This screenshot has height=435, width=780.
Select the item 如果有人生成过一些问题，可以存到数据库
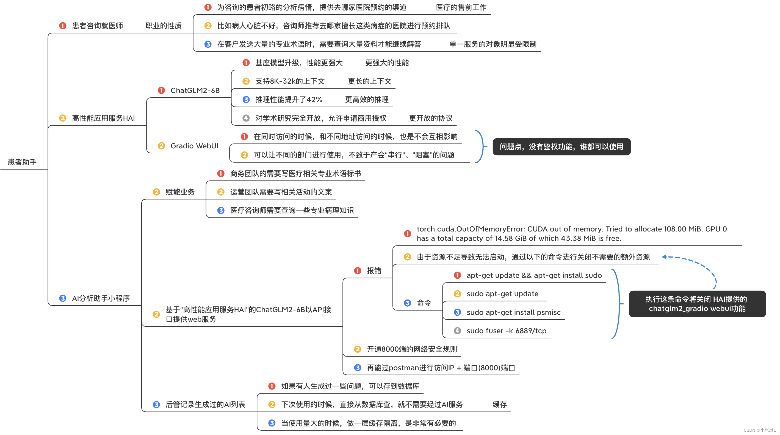point(350,386)
